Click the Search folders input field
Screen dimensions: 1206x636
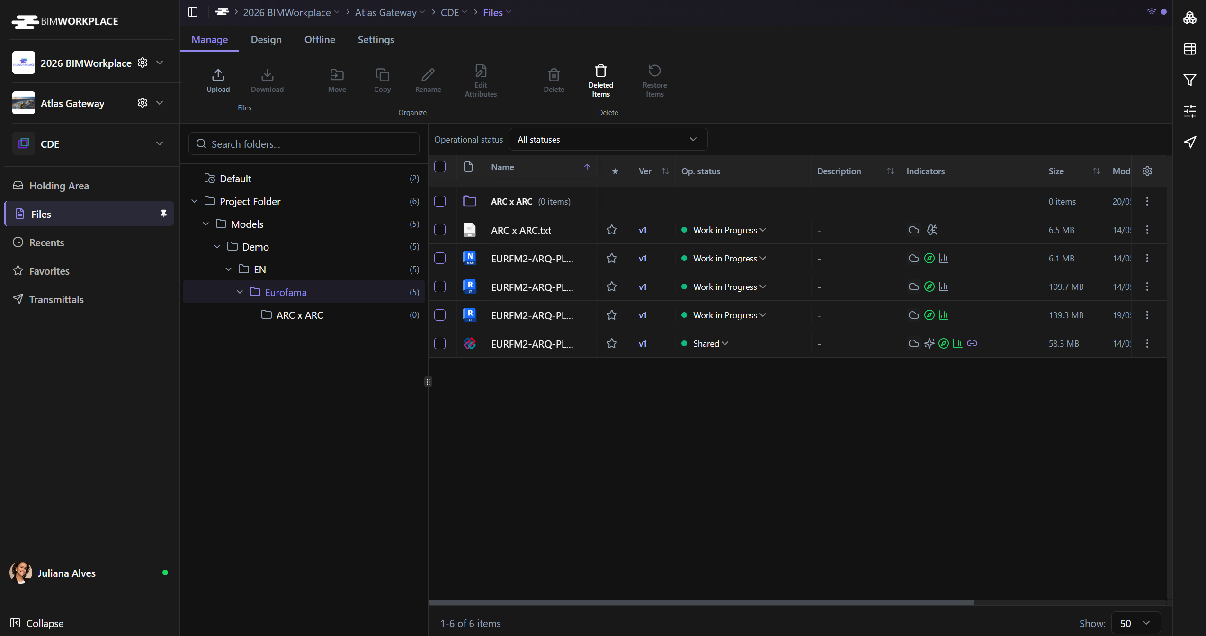pyautogui.click(x=304, y=143)
